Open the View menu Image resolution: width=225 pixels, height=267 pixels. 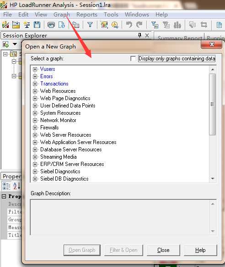click(41, 15)
